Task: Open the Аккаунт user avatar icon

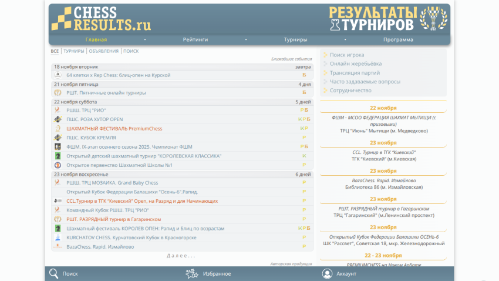Action: coord(327,274)
